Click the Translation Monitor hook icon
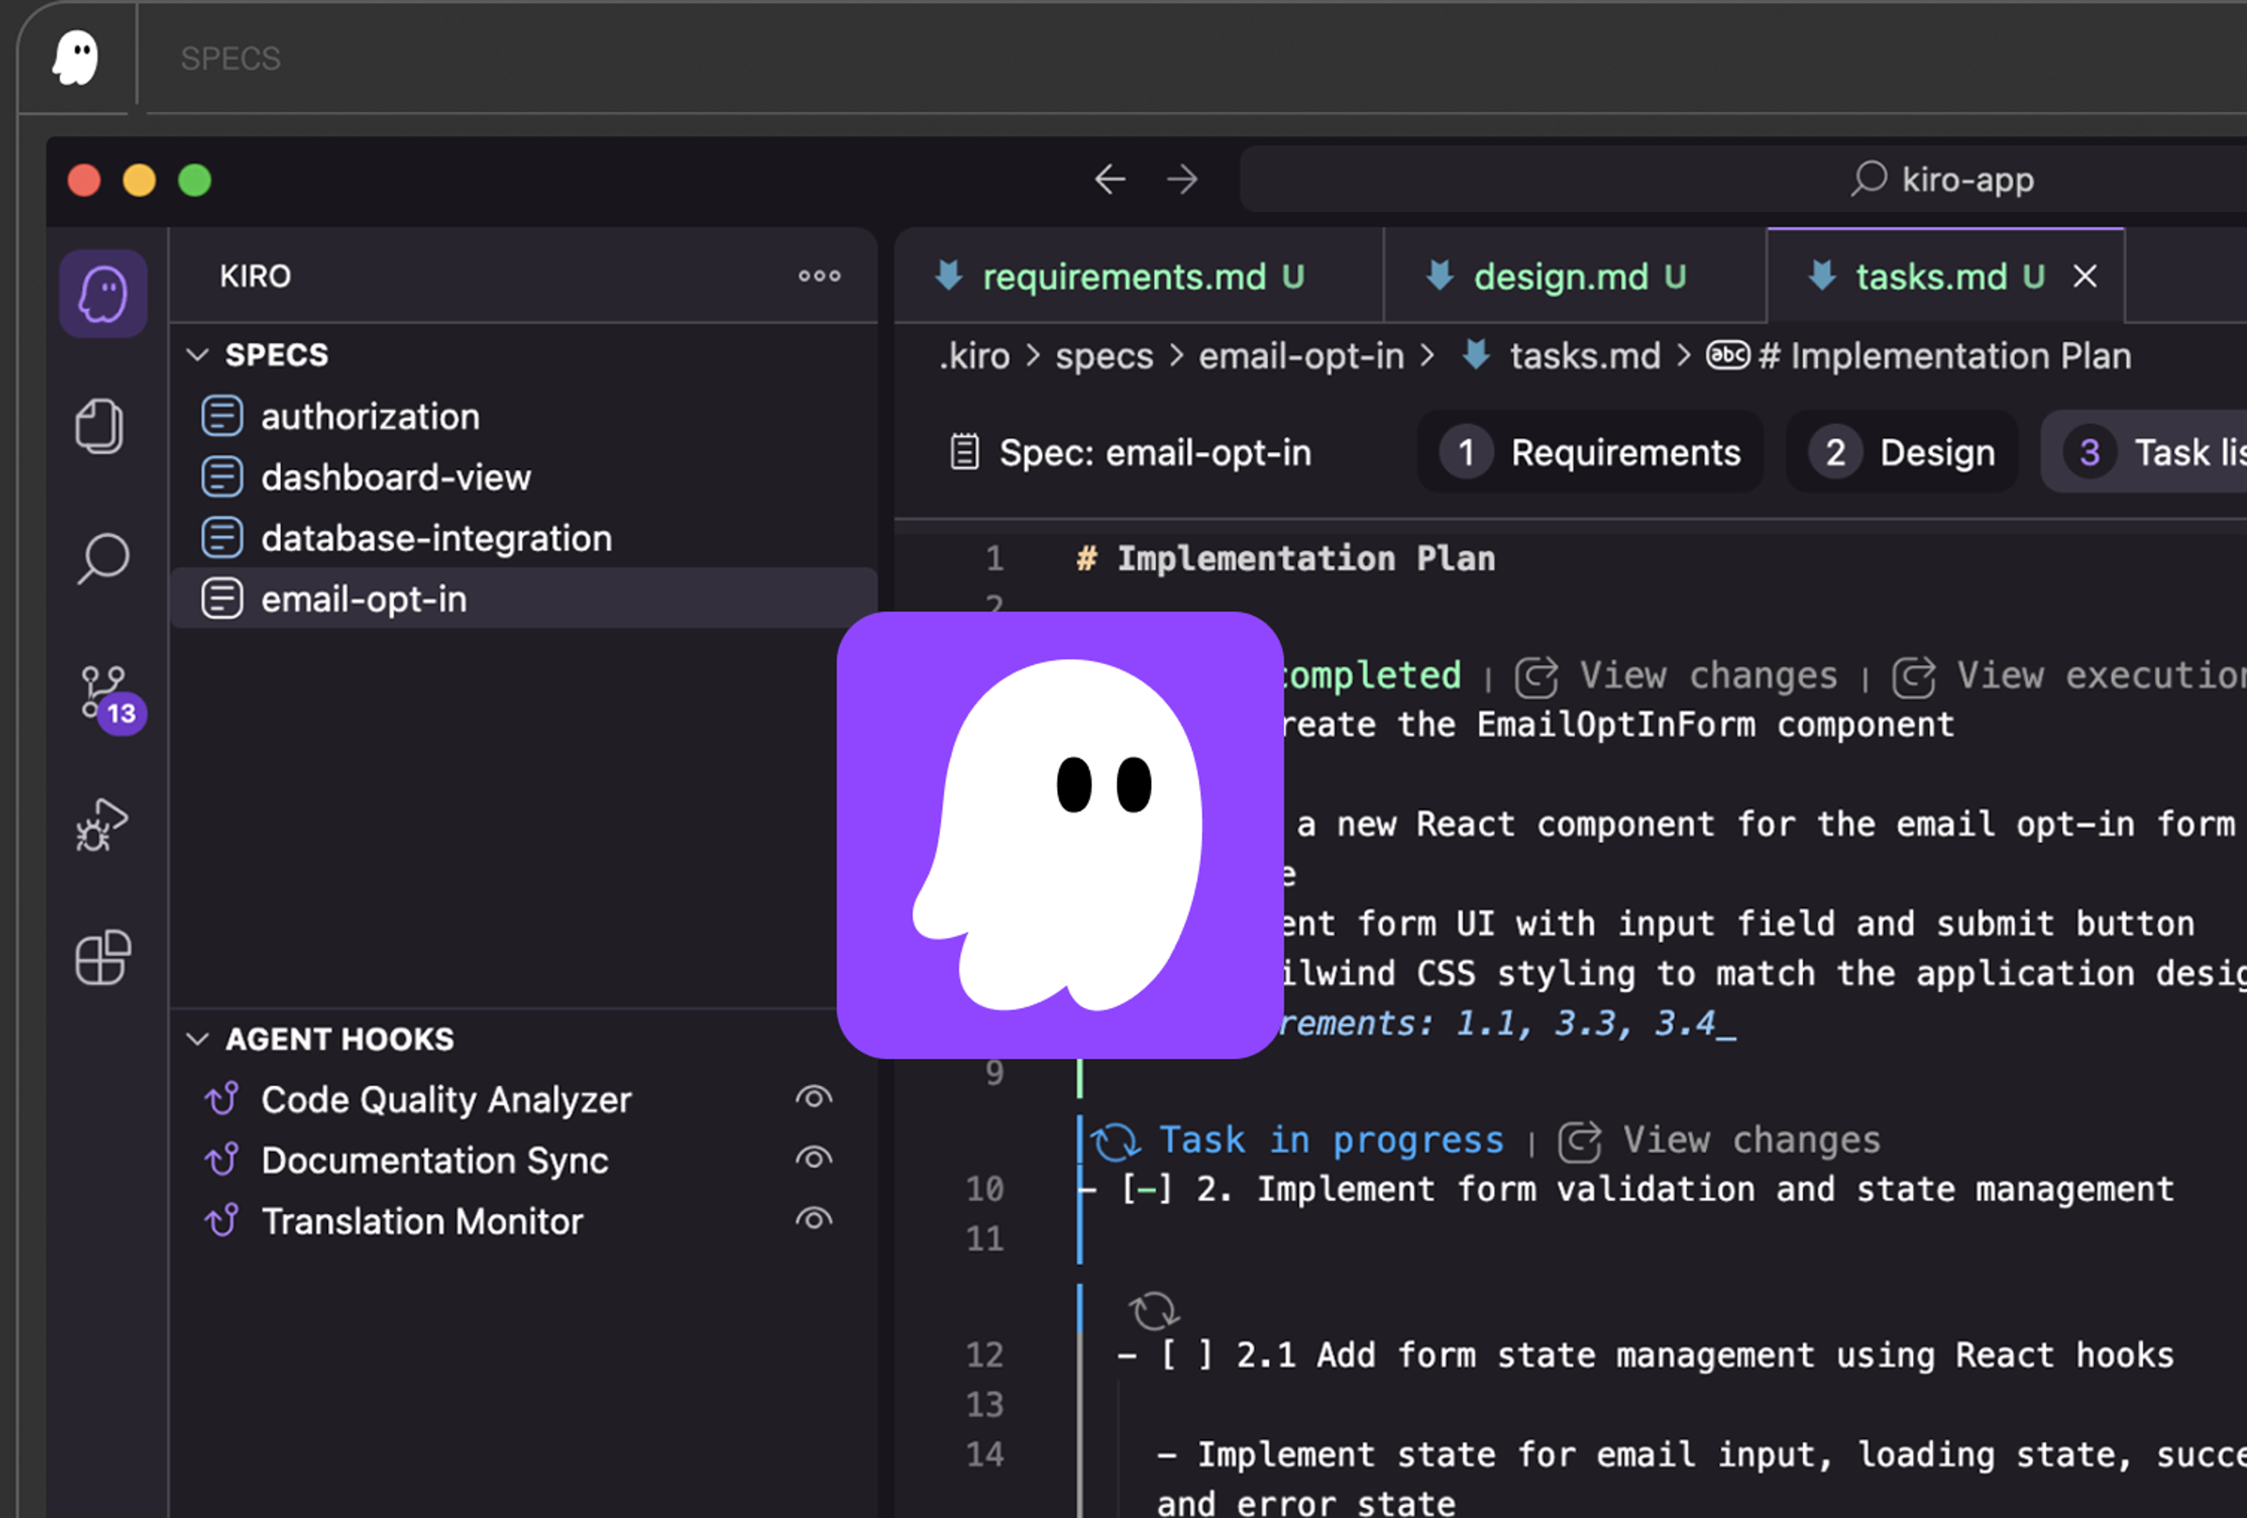2247x1518 pixels. (221, 1221)
